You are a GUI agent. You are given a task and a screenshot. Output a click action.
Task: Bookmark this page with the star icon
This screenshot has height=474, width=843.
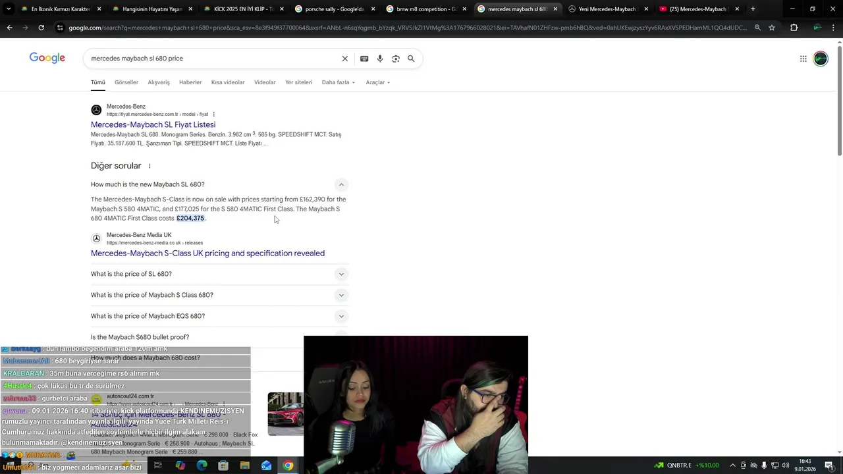click(x=772, y=28)
